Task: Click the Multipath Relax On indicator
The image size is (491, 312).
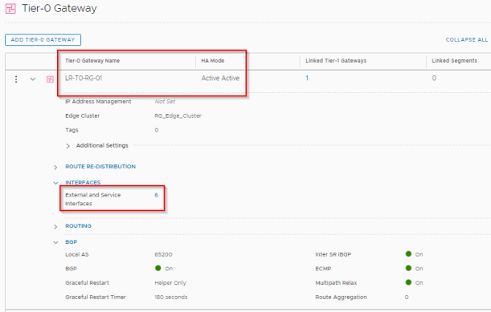Action: tap(408, 282)
